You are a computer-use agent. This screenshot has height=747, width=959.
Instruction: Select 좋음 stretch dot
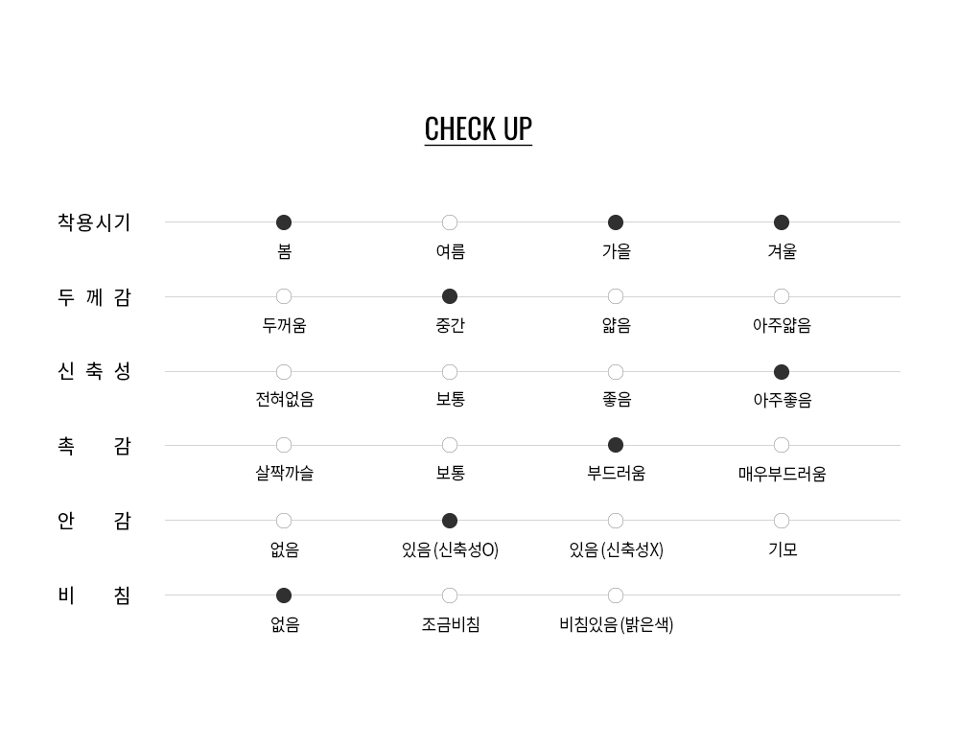tap(616, 372)
